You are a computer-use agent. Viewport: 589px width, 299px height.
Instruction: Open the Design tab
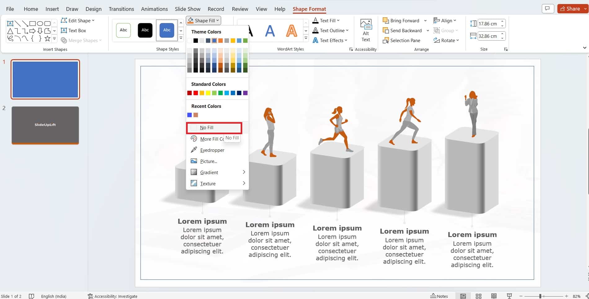93,9
